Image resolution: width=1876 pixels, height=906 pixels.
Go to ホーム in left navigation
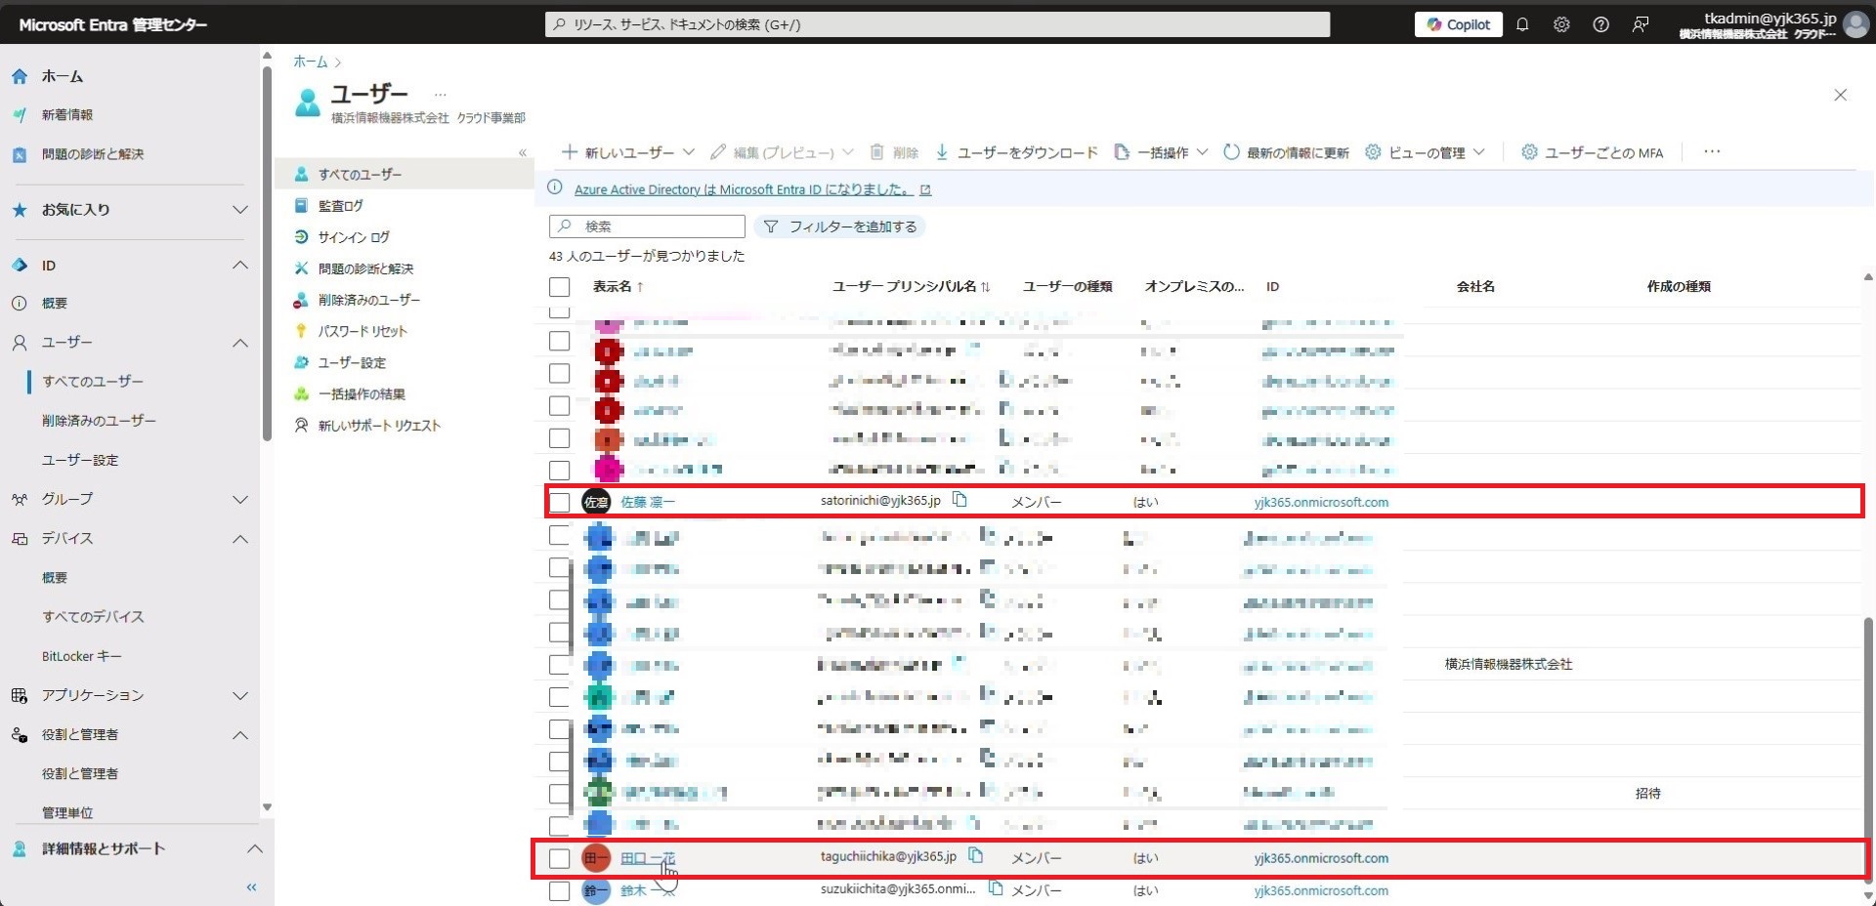[63, 76]
